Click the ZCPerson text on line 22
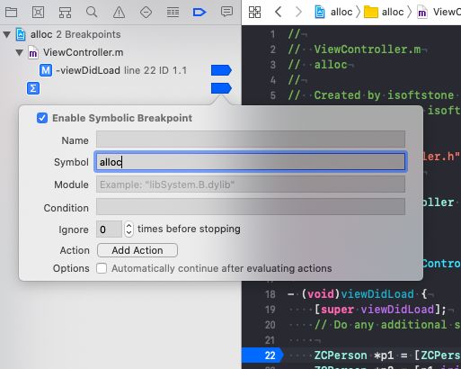 point(341,355)
